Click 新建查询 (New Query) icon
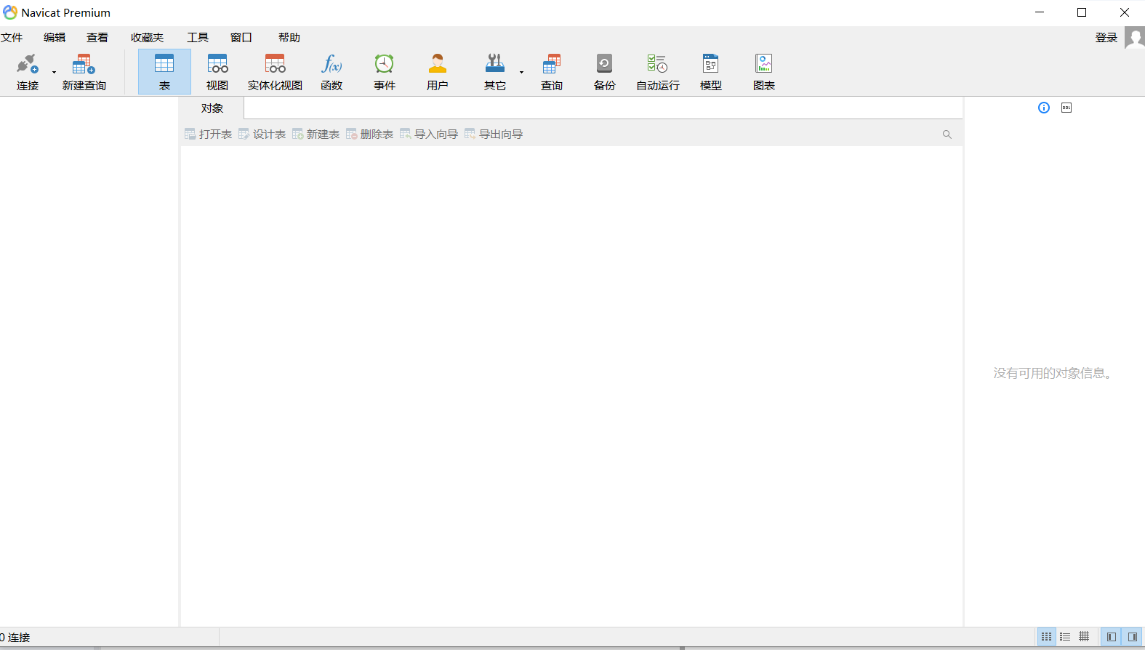The height and width of the screenshot is (650, 1145). [x=84, y=71]
